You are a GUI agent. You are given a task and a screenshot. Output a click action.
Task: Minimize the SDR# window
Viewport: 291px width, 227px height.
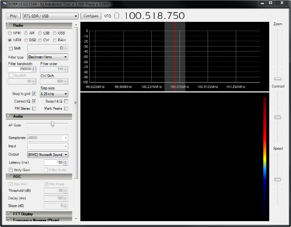pos(262,3)
